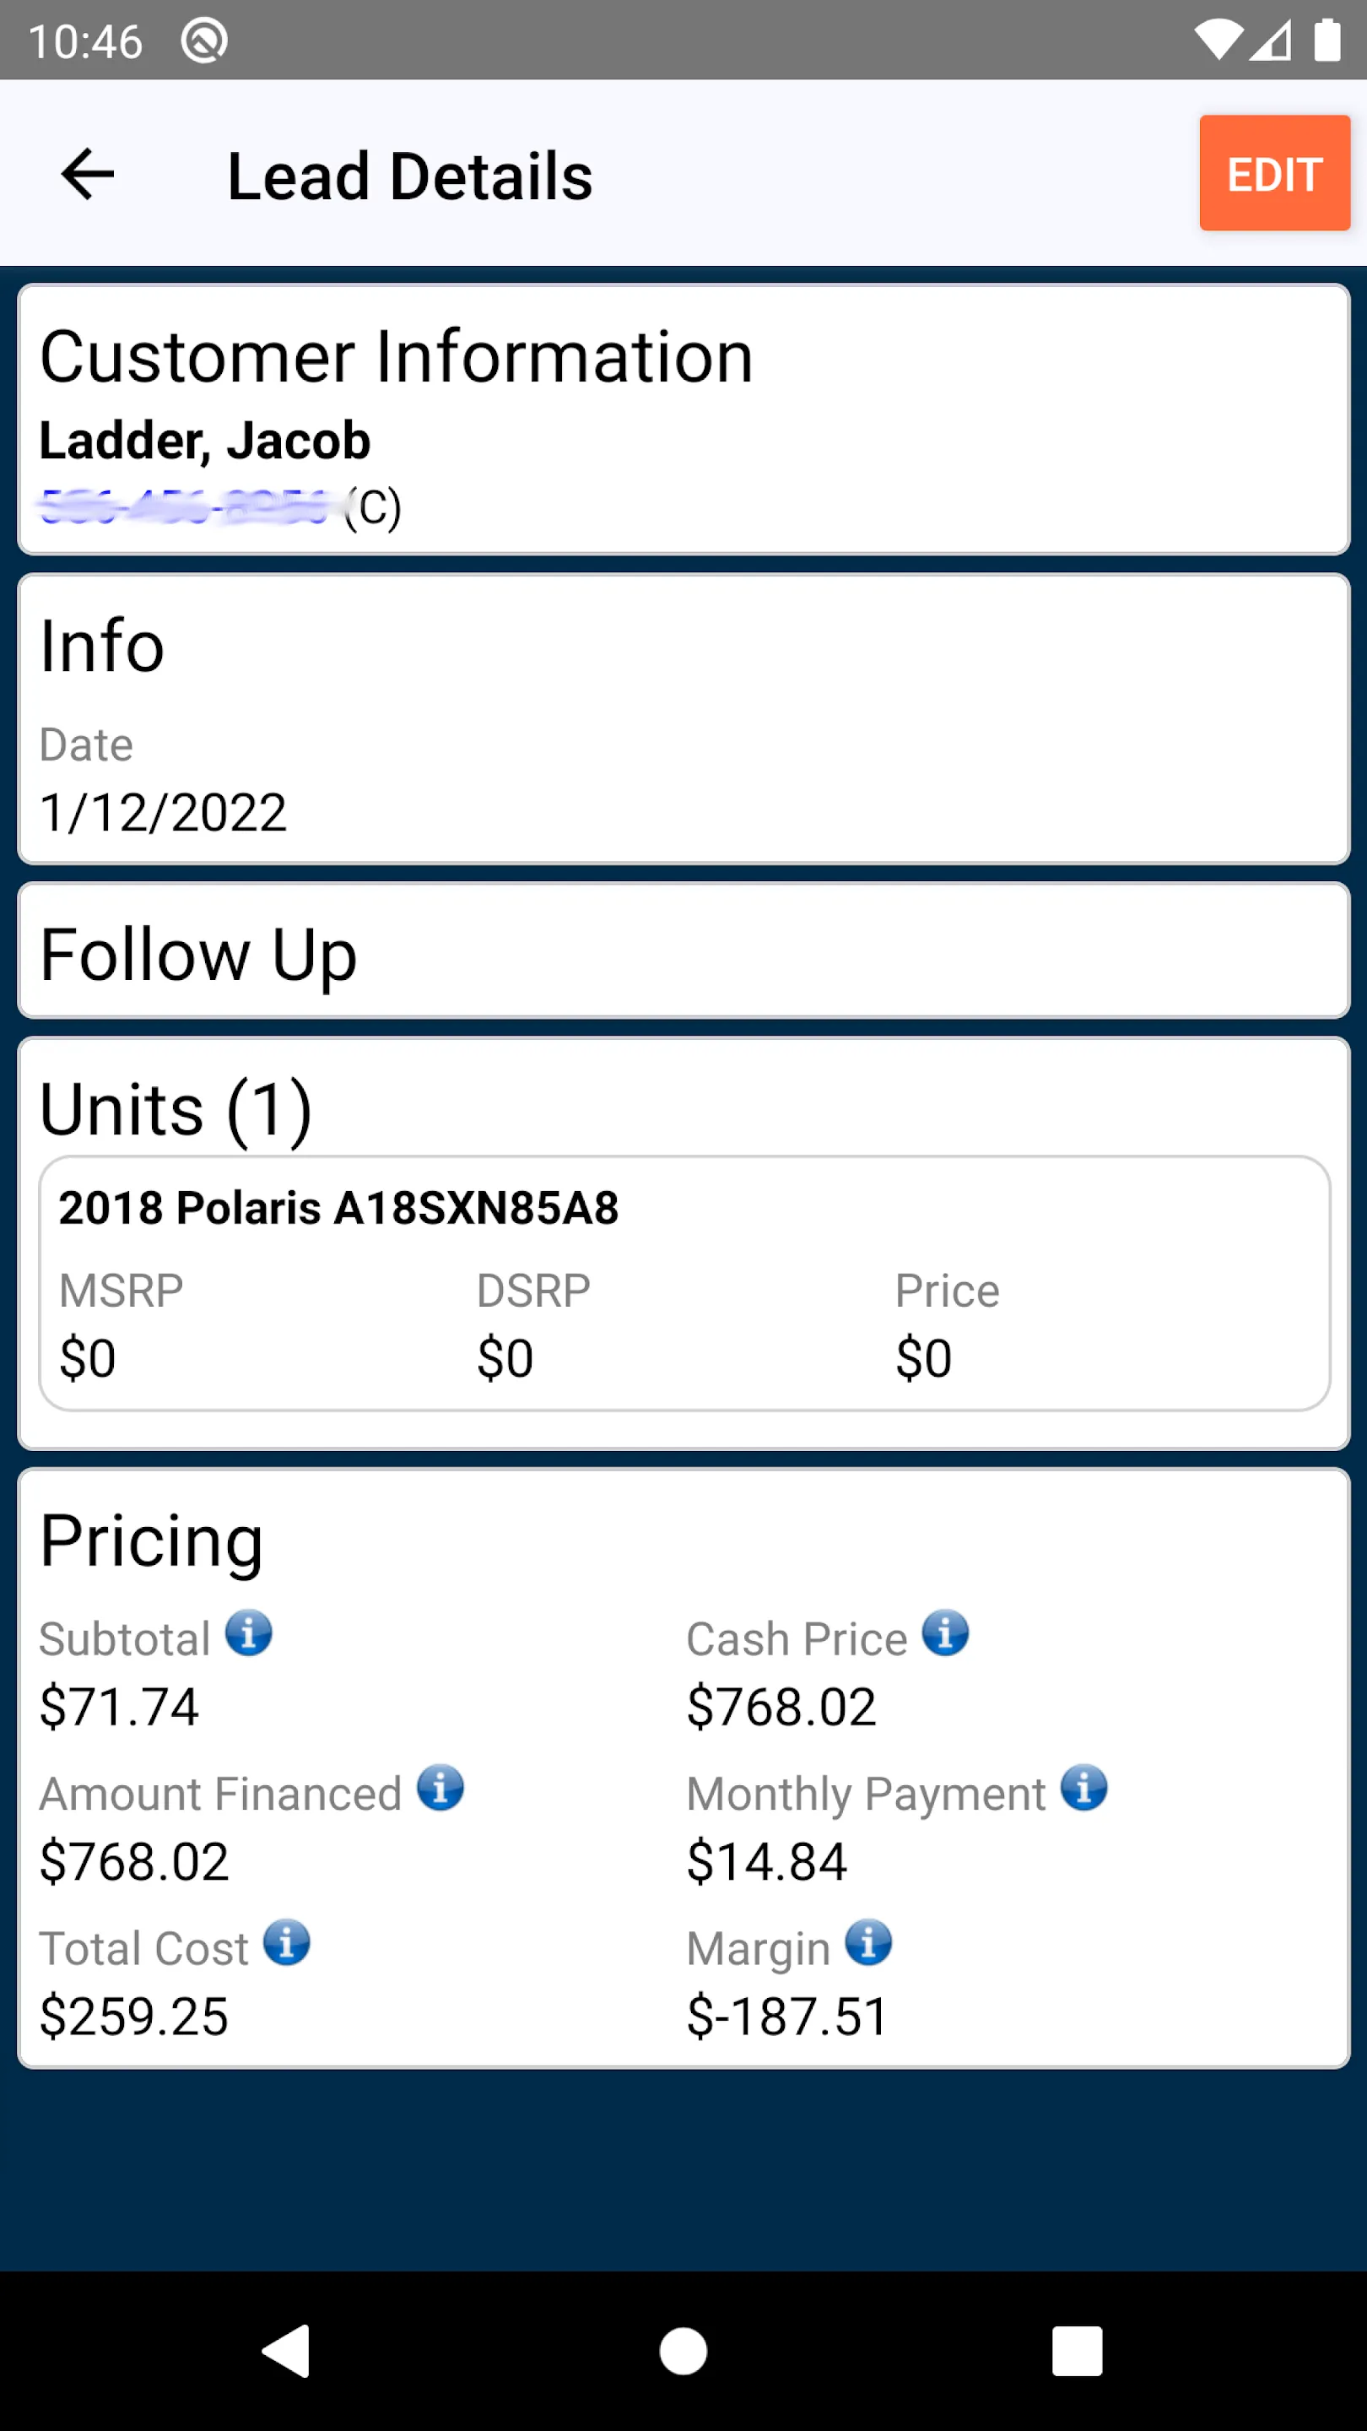Tap Android back navigation triangle

287,2351
